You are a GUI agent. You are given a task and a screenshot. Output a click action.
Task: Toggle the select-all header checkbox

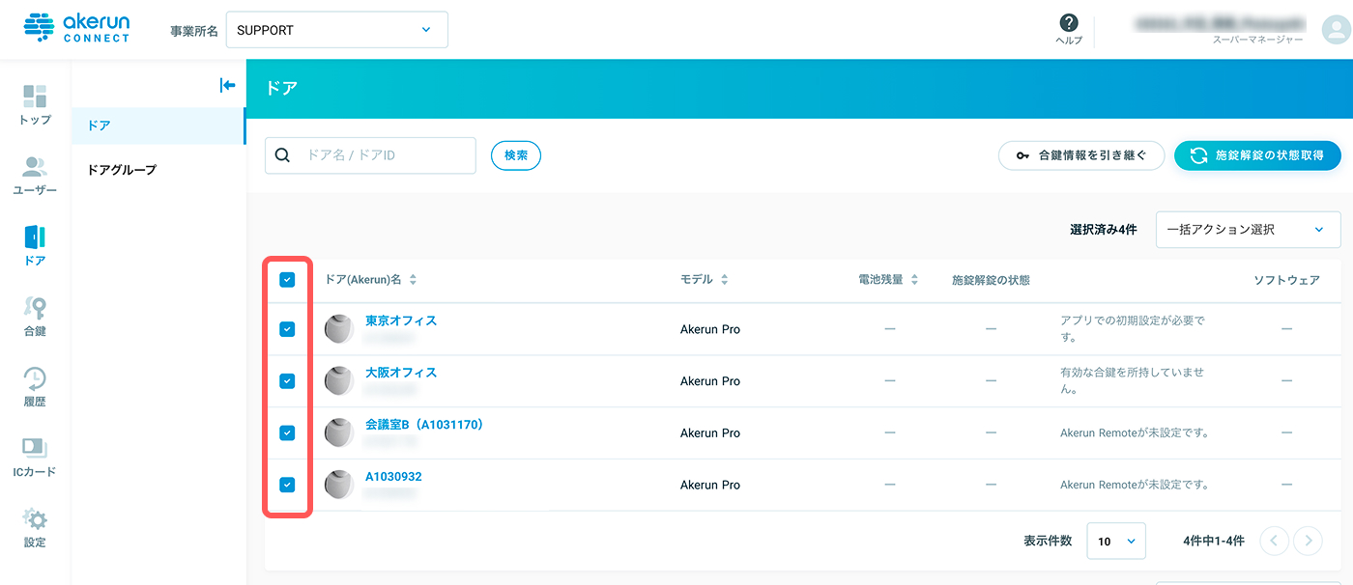click(x=287, y=280)
